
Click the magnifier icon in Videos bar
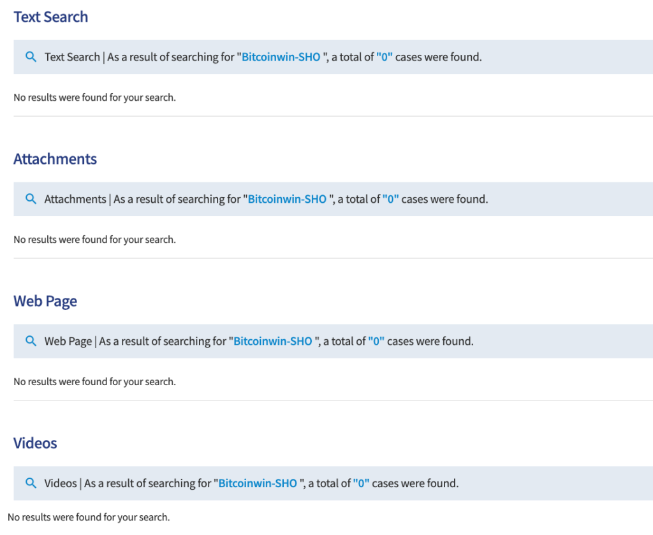(x=31, y=483)
